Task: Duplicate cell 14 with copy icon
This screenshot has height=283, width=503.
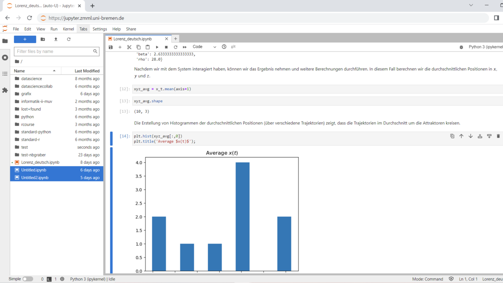Action: [x=452, y=136]
